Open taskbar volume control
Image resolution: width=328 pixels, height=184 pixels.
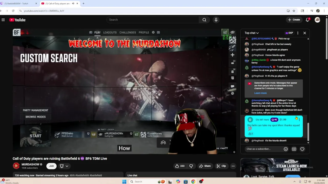tap(309, 181)
